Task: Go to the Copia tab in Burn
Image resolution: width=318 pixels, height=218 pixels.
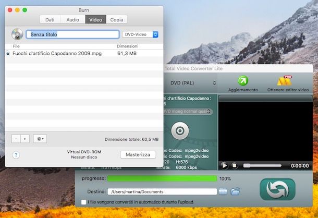Action: point(117,20)
